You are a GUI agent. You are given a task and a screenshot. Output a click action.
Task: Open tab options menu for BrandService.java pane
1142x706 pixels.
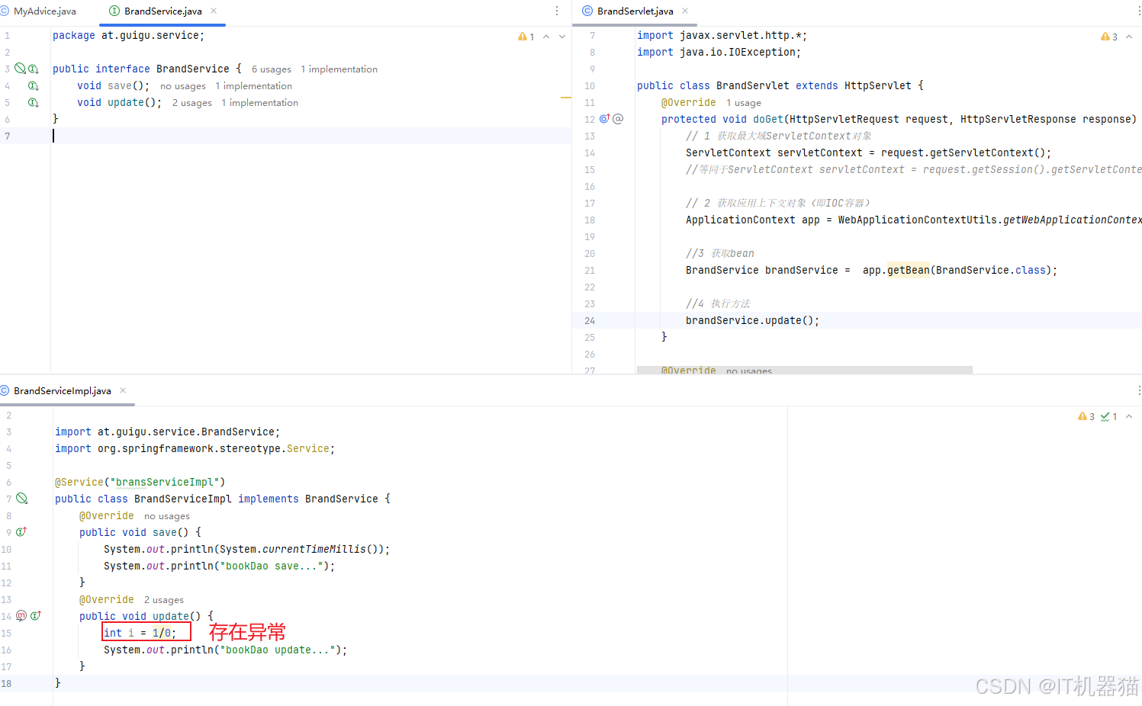point(557,11)
